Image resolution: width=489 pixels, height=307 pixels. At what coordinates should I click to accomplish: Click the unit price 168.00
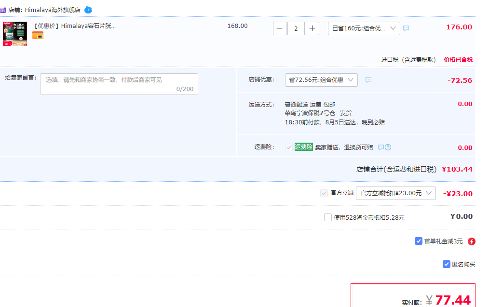[x=237, y=26]
